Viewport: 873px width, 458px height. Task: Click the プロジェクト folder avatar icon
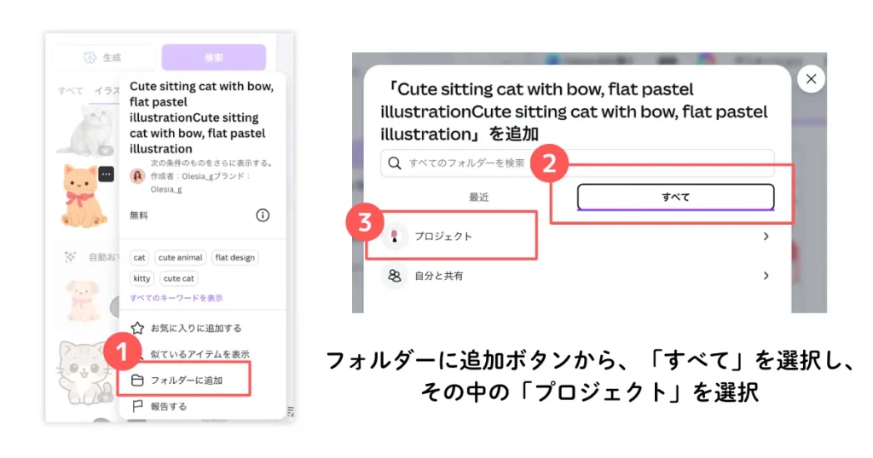(394, 236)
